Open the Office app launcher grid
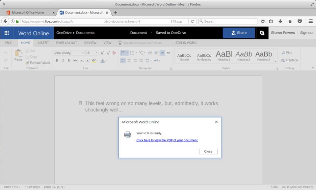 pyautogui.click(x=7, y=33)
